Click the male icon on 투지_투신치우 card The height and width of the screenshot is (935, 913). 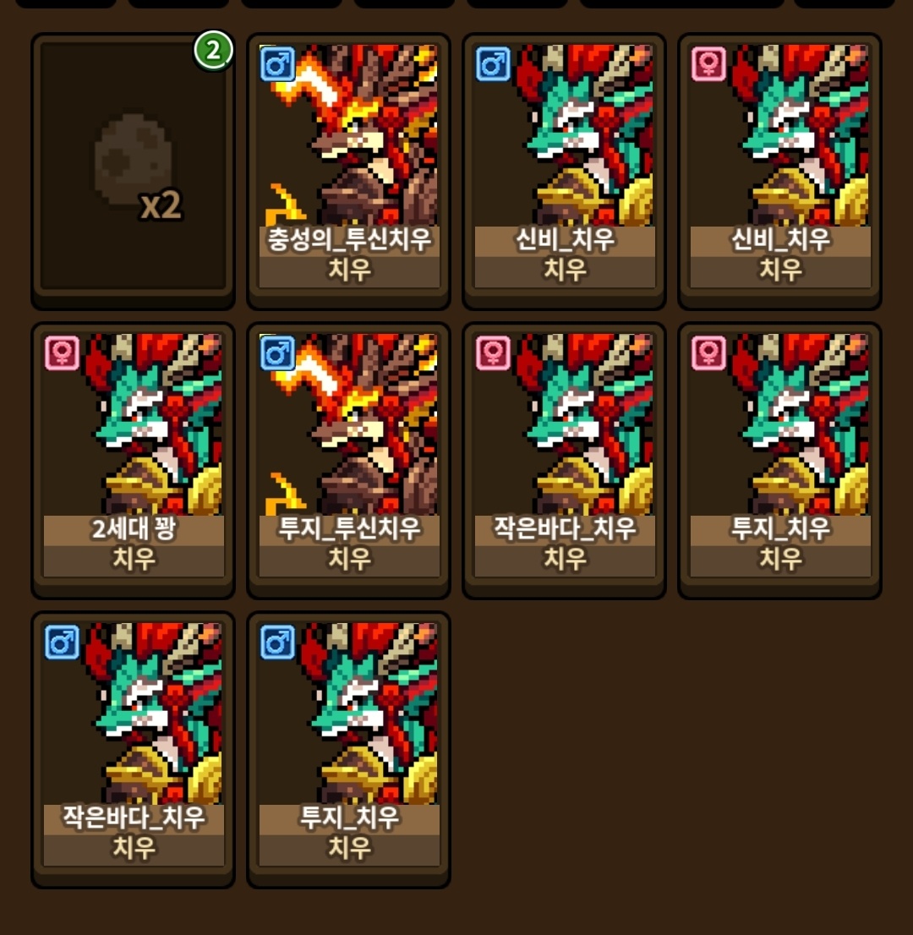(x=278, y=353)
